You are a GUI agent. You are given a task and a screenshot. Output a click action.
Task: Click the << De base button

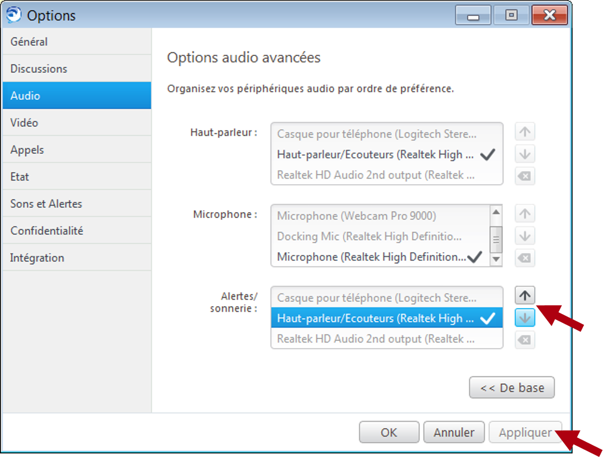tap(511, 387)
